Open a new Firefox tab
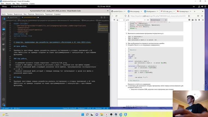This screenshot has width=208, height=117. [x=195, y=11]
